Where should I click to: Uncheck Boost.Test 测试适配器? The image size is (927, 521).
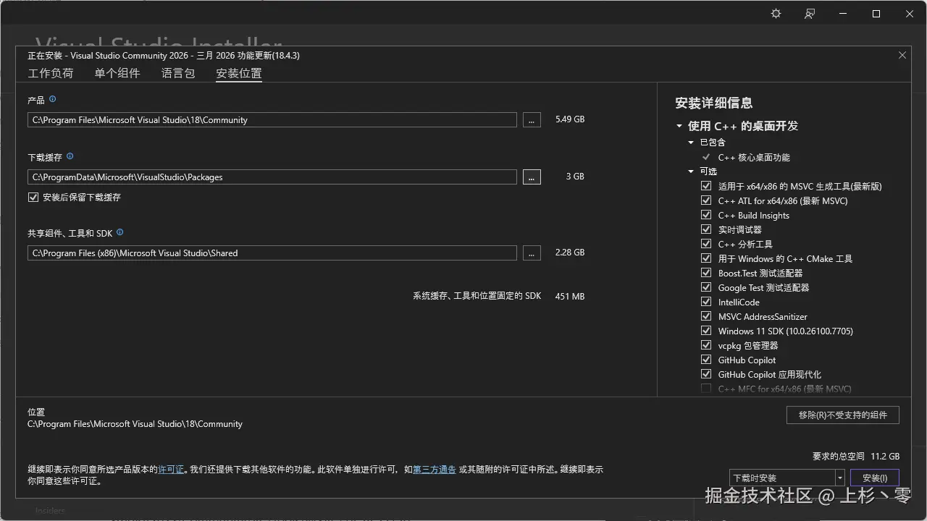[x=706, y=273]
